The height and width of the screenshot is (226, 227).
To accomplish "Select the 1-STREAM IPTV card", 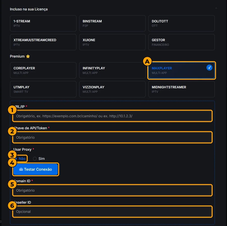I will (43, 23).
